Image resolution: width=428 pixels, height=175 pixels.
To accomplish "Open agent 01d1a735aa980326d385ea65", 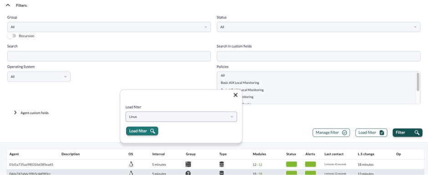I will (x=31, y=165).
